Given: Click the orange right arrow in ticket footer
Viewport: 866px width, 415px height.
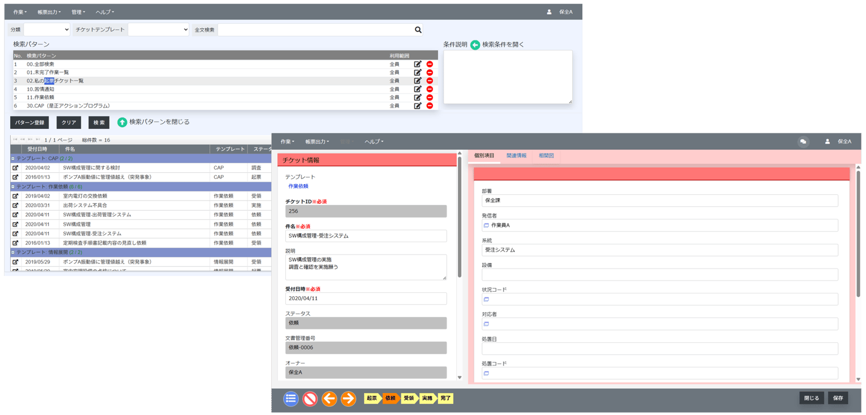Looking at the screenshot, I should click(348, 399).
